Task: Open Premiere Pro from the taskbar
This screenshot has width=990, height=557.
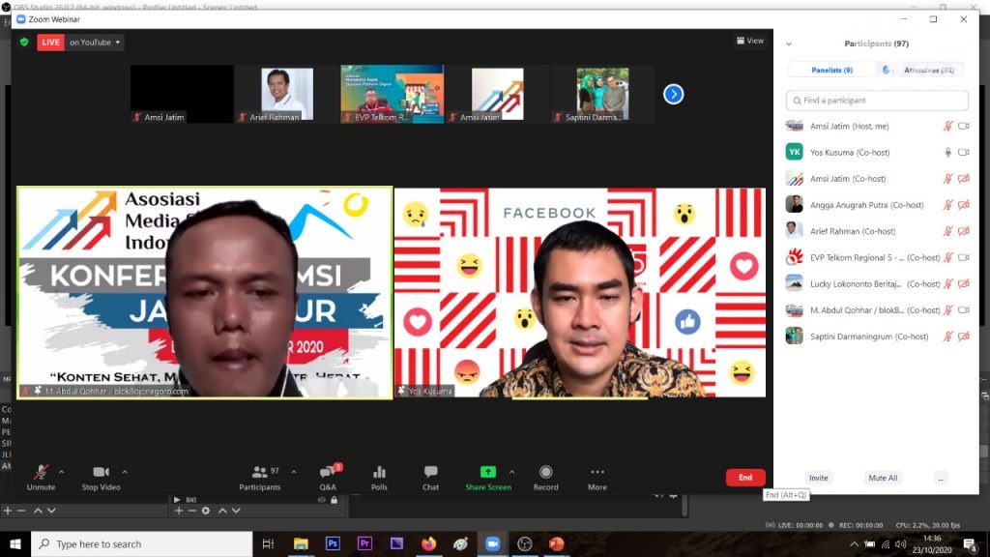Action: click(364, 543)
